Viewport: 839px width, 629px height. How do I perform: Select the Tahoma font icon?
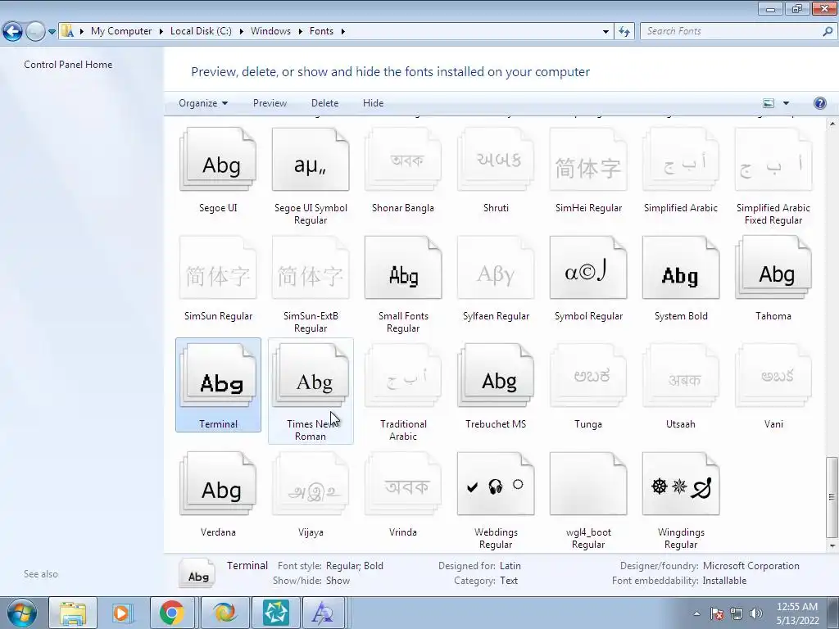(773, 268)
